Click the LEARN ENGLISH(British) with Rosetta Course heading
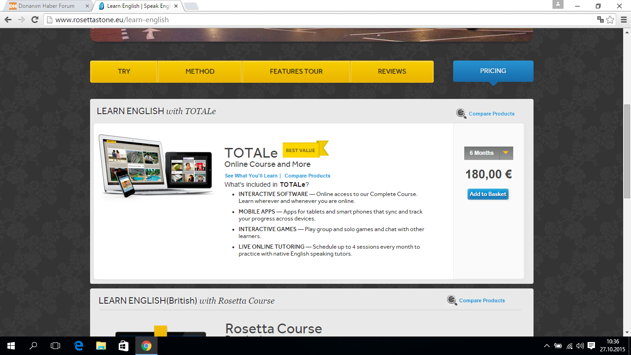This screenshot has height=355, width=631. [x=187, y=301]
